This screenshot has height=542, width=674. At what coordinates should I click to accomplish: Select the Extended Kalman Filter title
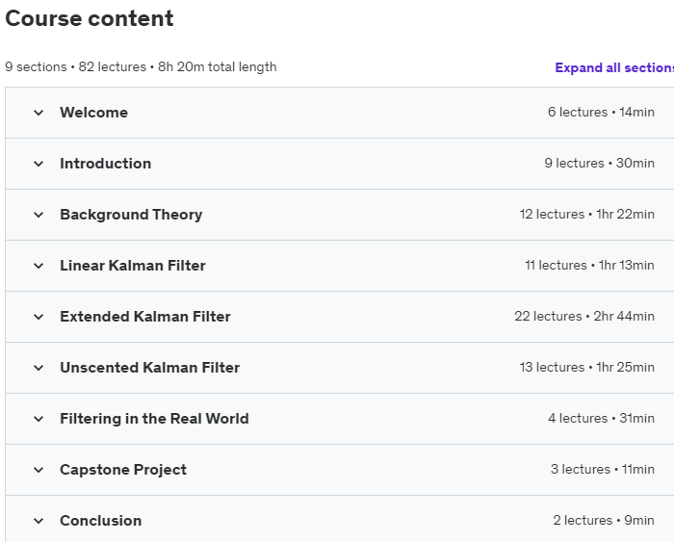(x=145, y=317)
